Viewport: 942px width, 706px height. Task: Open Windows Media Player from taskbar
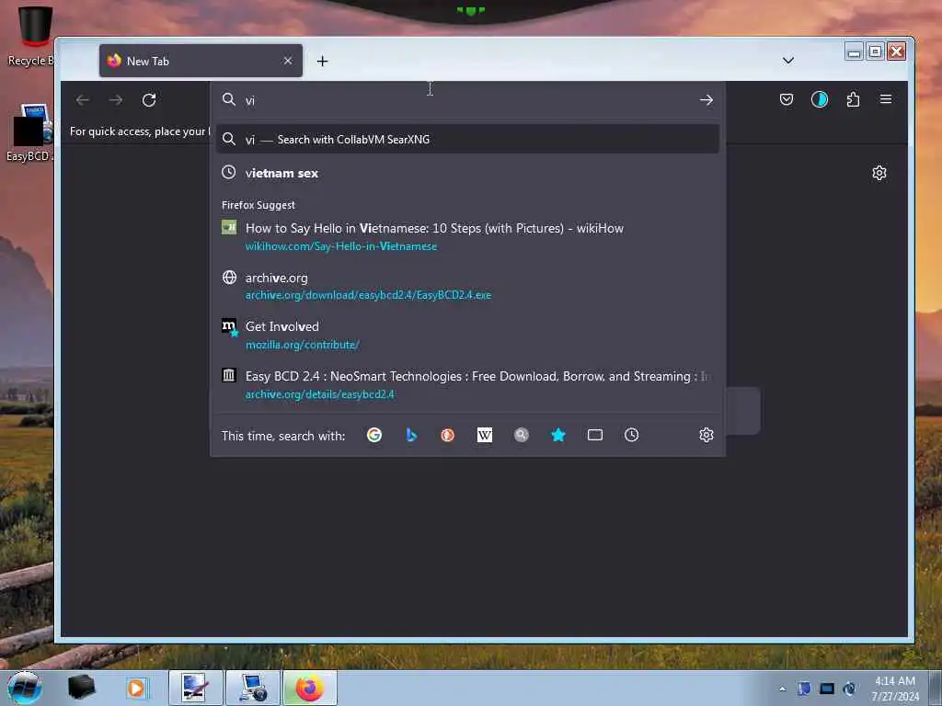(x=136, y=688)
